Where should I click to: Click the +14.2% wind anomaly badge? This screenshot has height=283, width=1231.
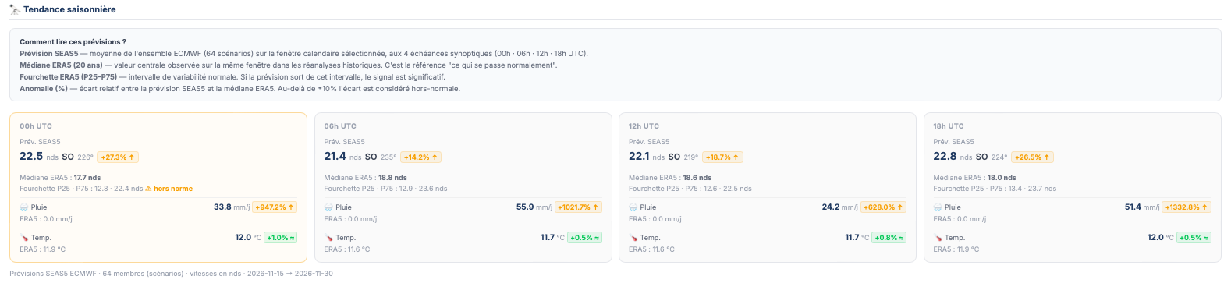tap(421, 157)
